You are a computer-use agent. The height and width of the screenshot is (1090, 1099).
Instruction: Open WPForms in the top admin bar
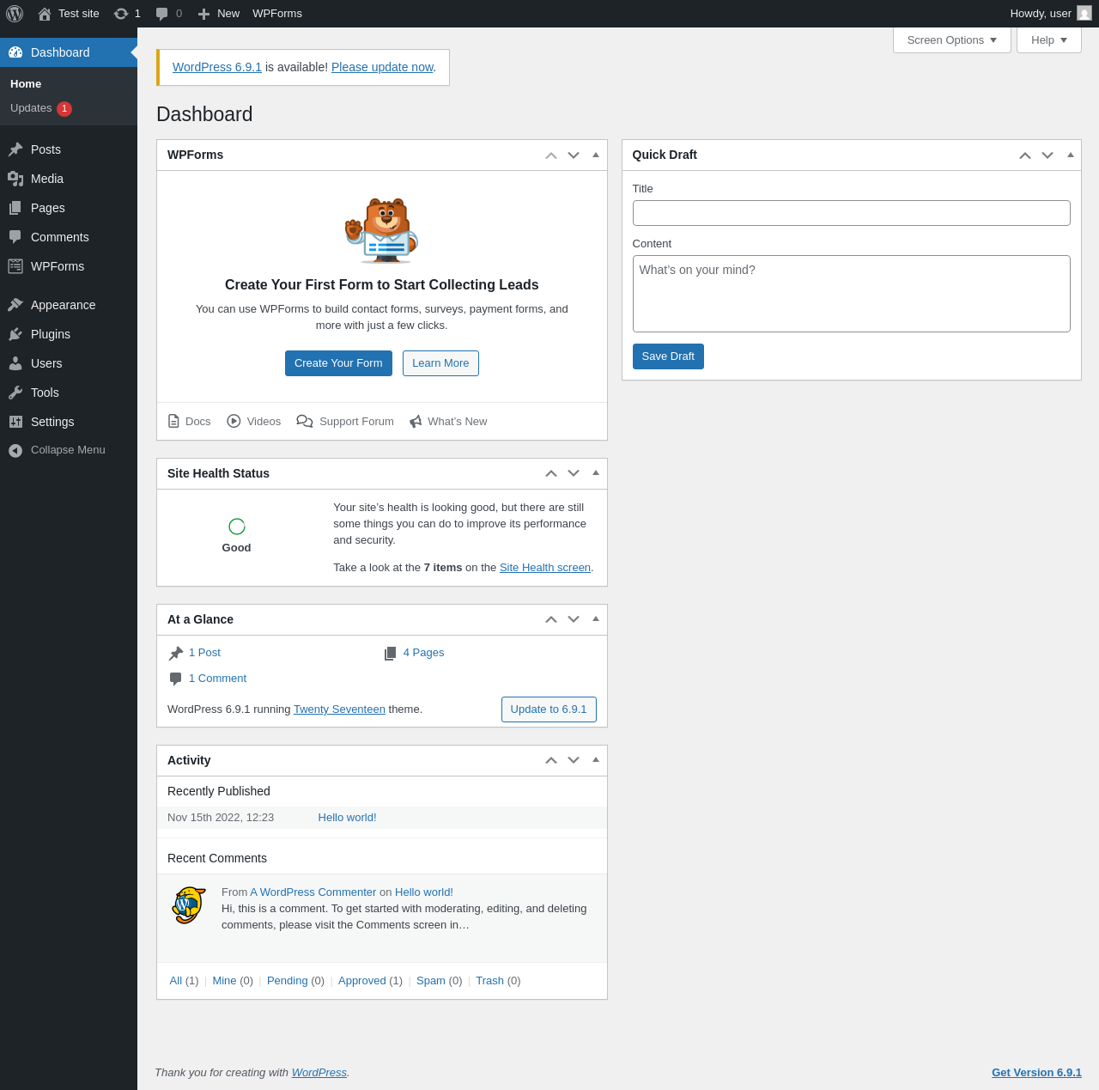(277, 14)
